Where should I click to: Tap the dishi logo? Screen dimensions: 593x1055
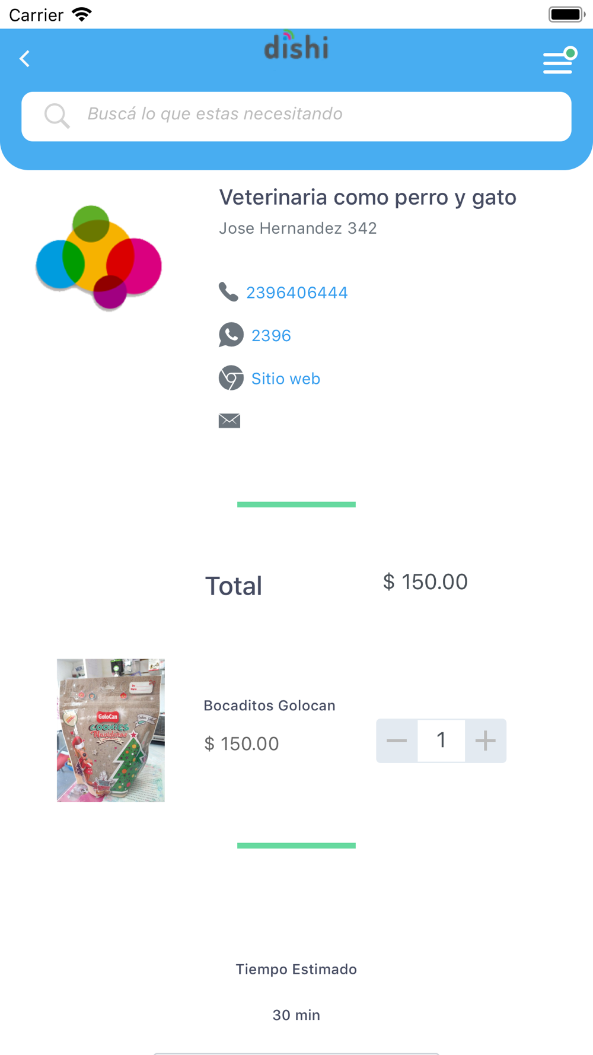296,46
